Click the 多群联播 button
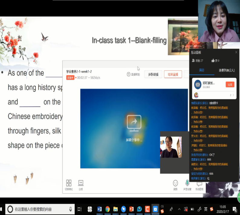240x215 pixels. (153, 74)
